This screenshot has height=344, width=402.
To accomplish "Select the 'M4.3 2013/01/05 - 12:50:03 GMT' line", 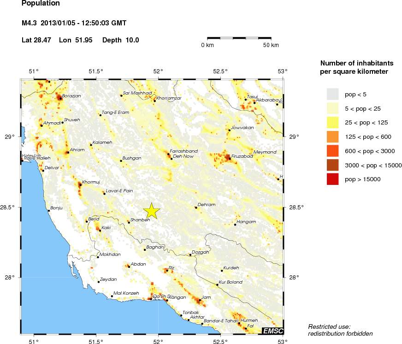I will pos(74,23).
